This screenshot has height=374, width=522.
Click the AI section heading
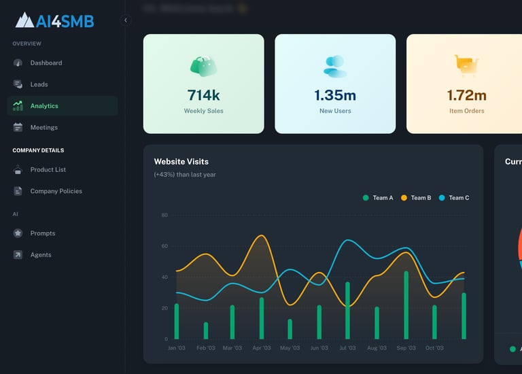click(16, 214)
